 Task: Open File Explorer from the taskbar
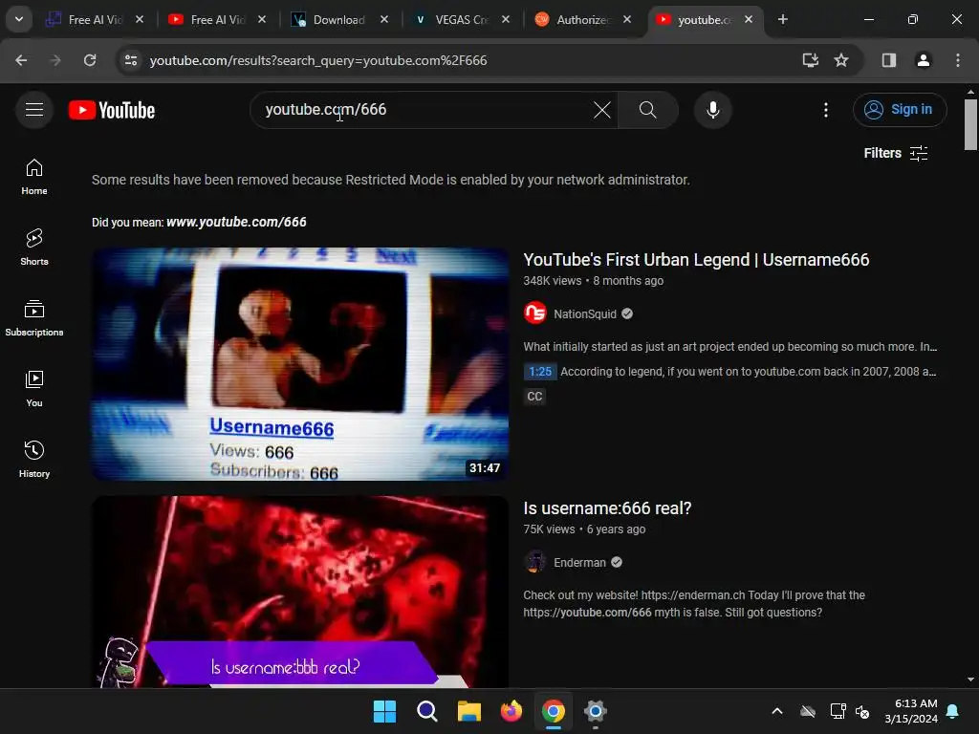[x=468, y=711]
